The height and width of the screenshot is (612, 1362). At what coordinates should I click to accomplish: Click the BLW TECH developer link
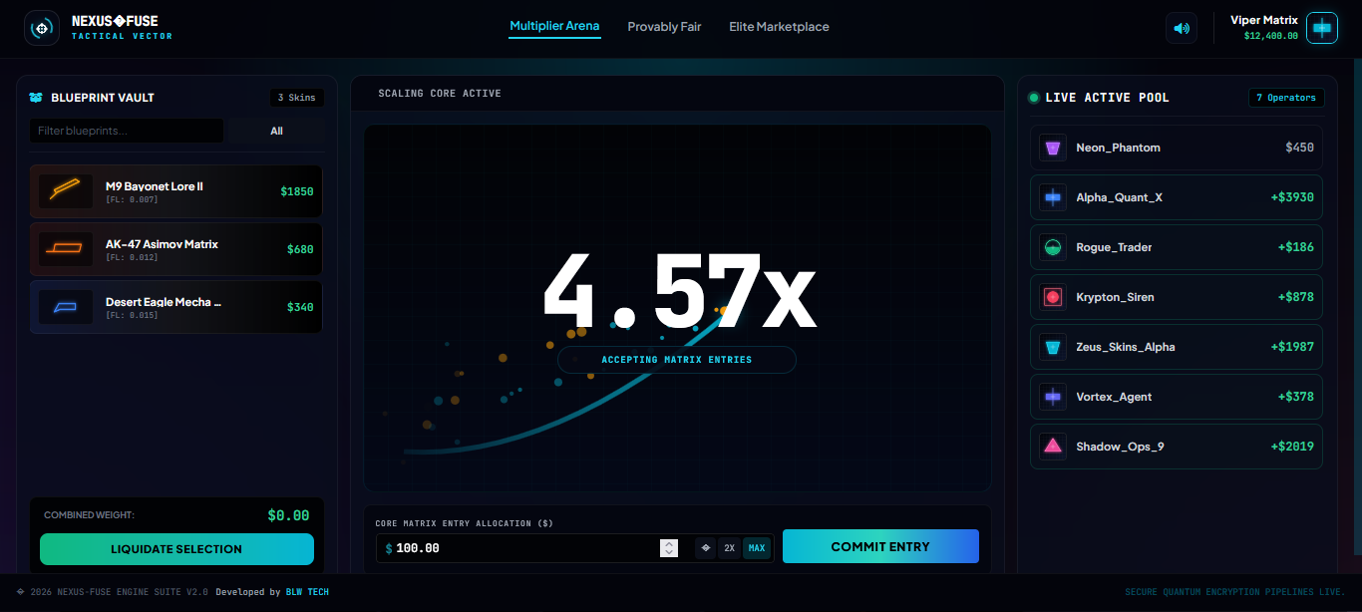tap(307, 592)
